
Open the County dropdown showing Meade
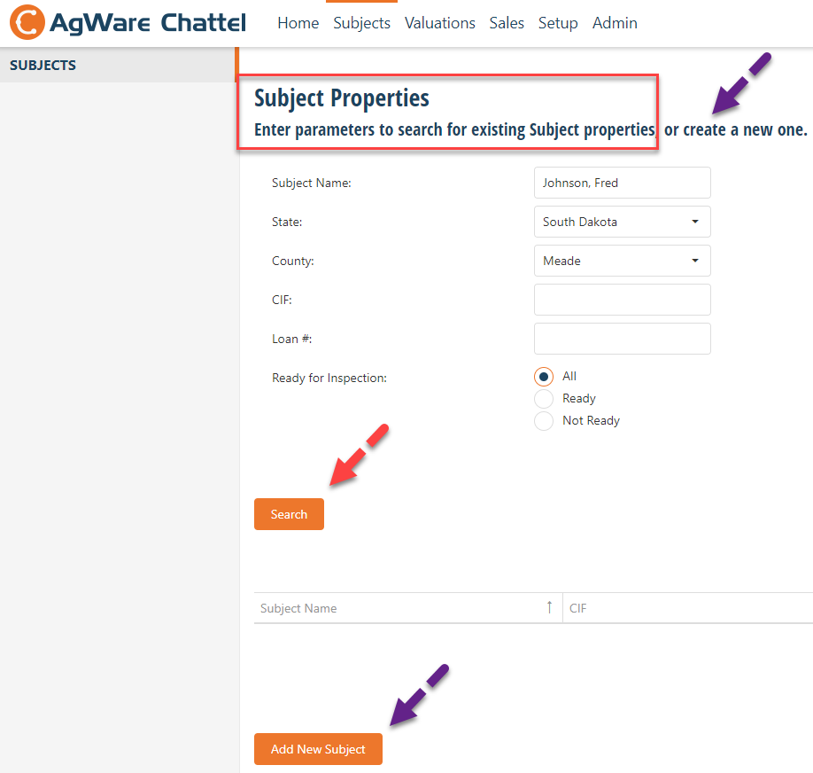coord(623,261)
